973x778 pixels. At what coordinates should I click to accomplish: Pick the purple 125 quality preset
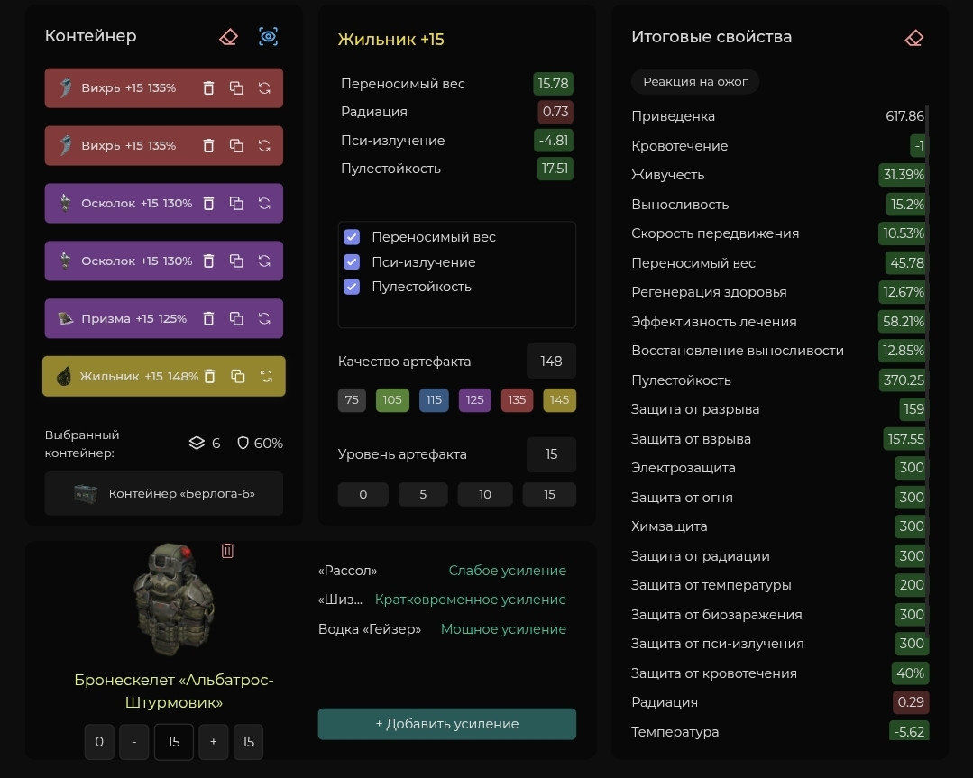(x=474, y=400)
